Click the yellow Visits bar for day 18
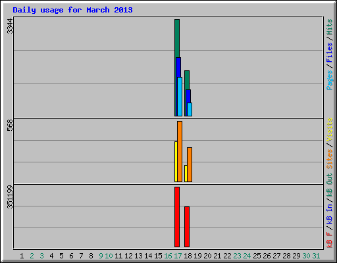This screenshot has width=337, height=263. point(186,174)
